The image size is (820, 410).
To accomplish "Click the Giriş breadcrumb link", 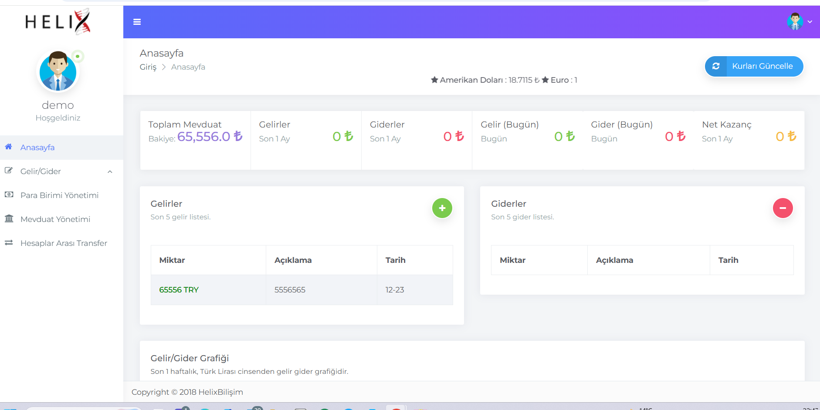I will pos(148,67).
